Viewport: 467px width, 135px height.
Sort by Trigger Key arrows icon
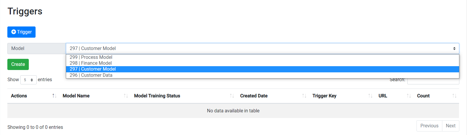pos(370,96)
